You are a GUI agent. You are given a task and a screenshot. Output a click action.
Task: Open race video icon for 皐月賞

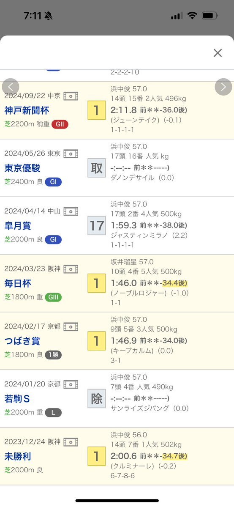[71, 211]
